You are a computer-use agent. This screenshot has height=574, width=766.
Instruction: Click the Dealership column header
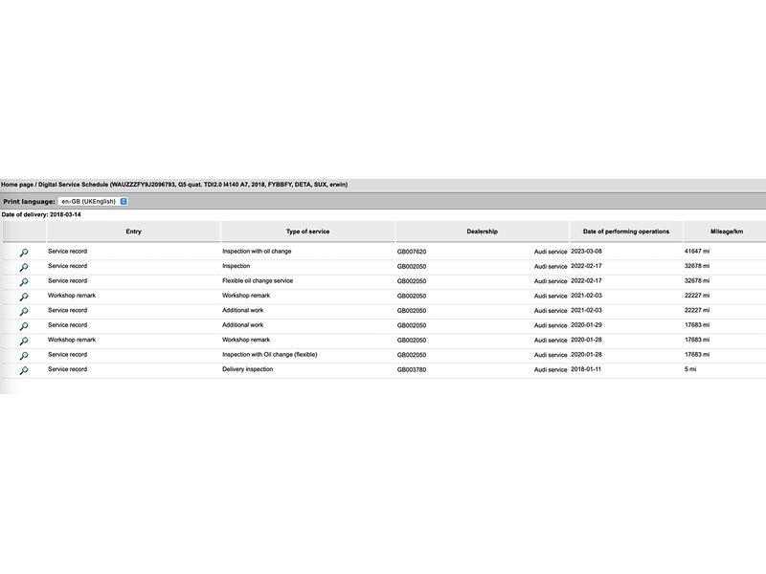point(481,232)
